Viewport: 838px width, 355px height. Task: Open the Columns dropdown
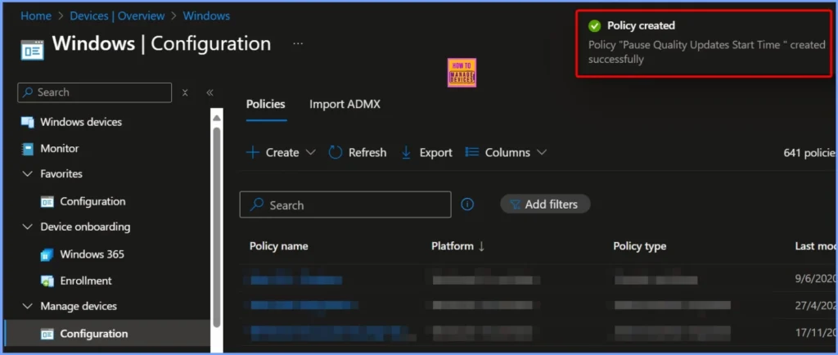506,153
